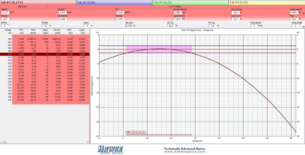Click the Mag magnification field
Screen dimensions: 305x155
coord(294,19)
